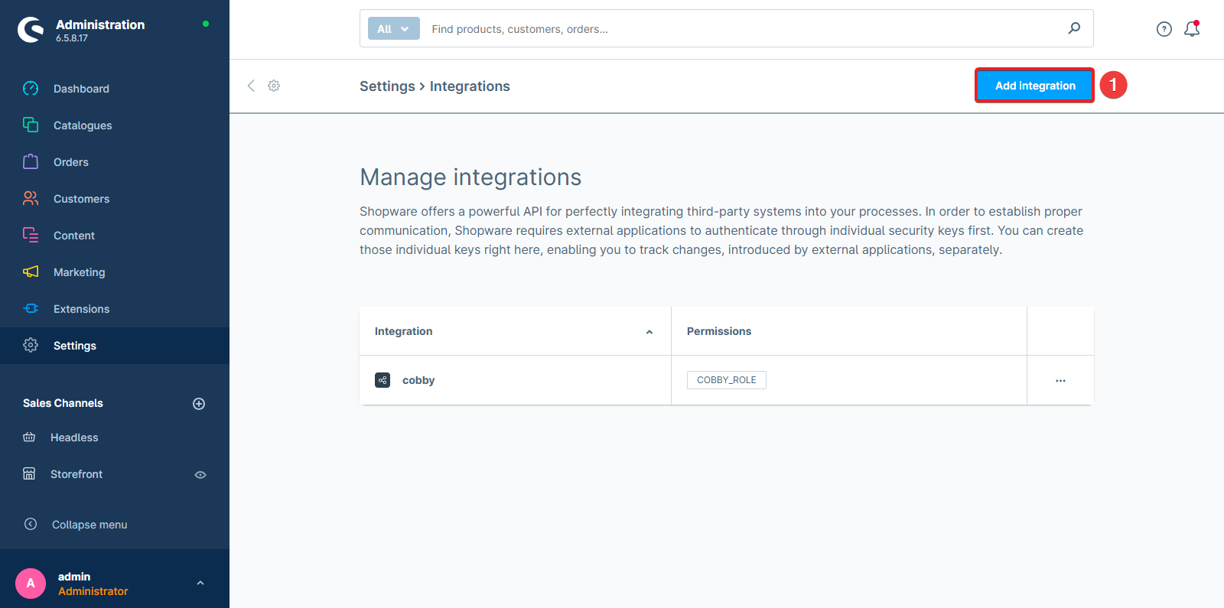Sort by Integration column header
1224x608 pixels.
[x=403, y=331]
